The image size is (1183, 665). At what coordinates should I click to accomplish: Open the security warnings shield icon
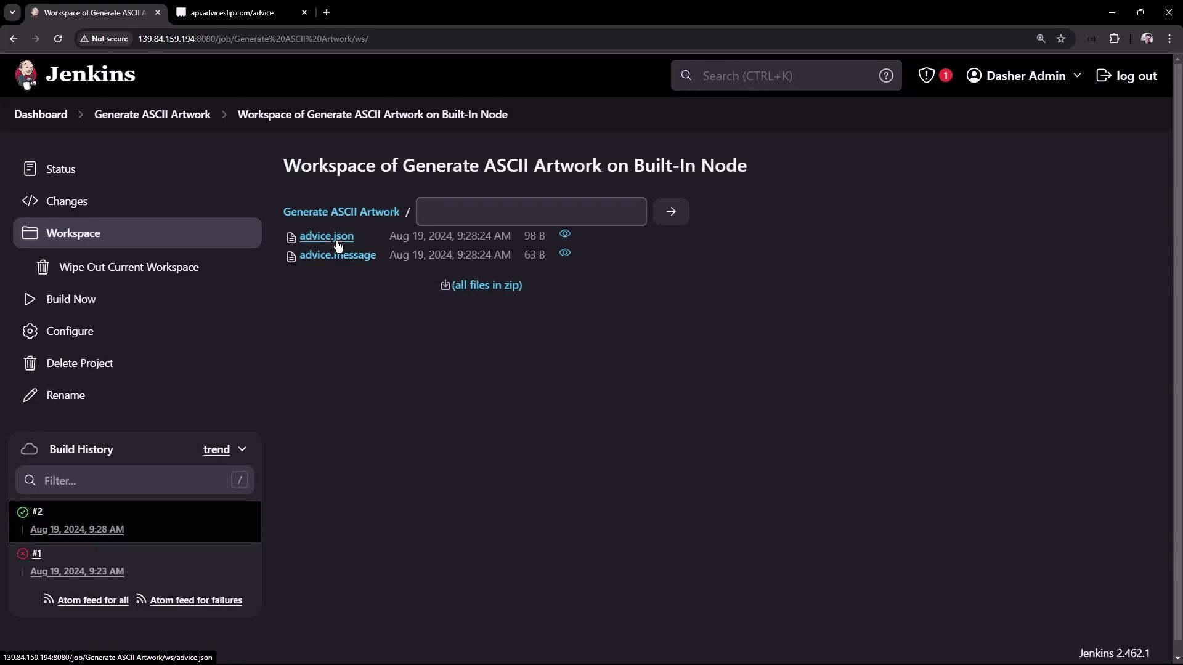tap(927, 76)
